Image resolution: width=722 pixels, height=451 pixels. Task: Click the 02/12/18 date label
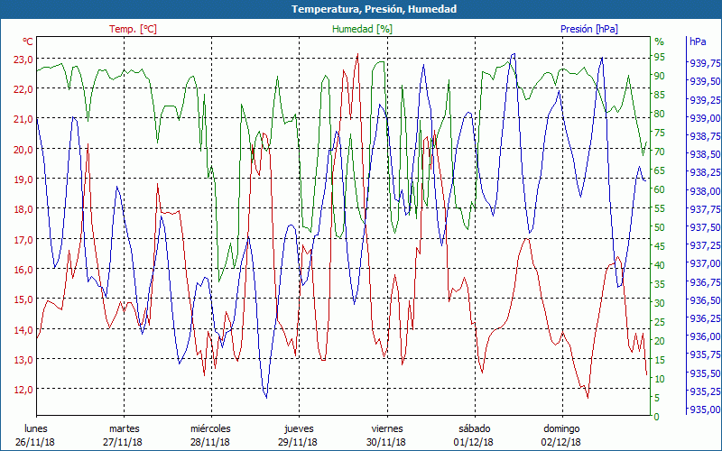tap(560, 442)
